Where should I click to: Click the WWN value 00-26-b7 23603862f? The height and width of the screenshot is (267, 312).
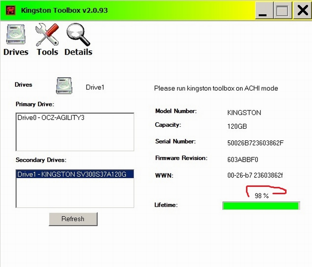click(255, 175)
